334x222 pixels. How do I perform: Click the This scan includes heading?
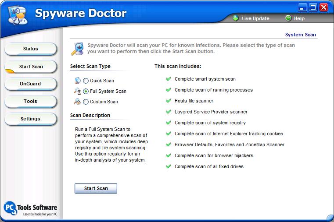[178, 66]
